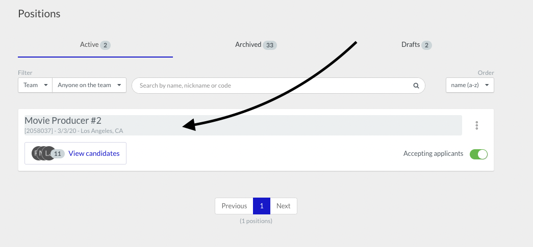Go to the Next page
The image size is (533, 247).
(x=283, y=206)
